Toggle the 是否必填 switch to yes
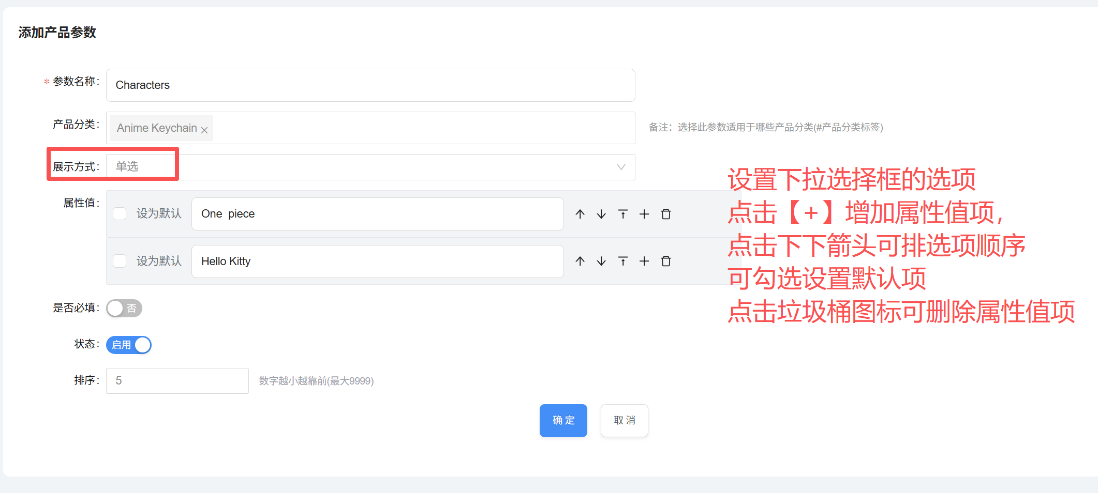This screenshot has width=1098, height=493. point(124,308)
